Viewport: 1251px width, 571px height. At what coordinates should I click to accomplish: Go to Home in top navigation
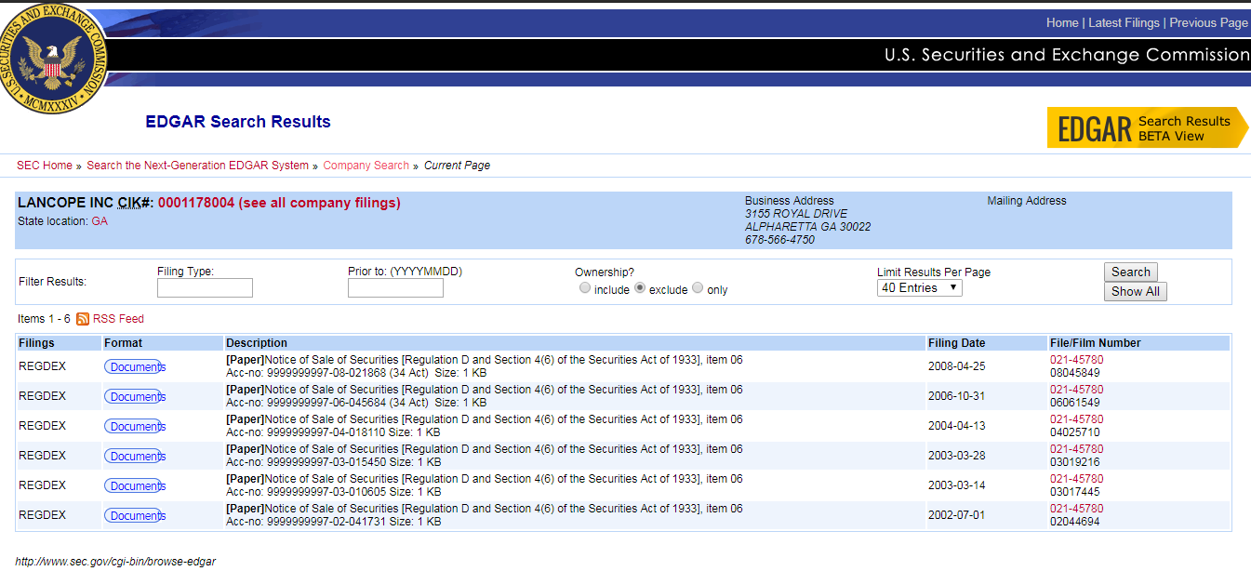click(1062, 22)
